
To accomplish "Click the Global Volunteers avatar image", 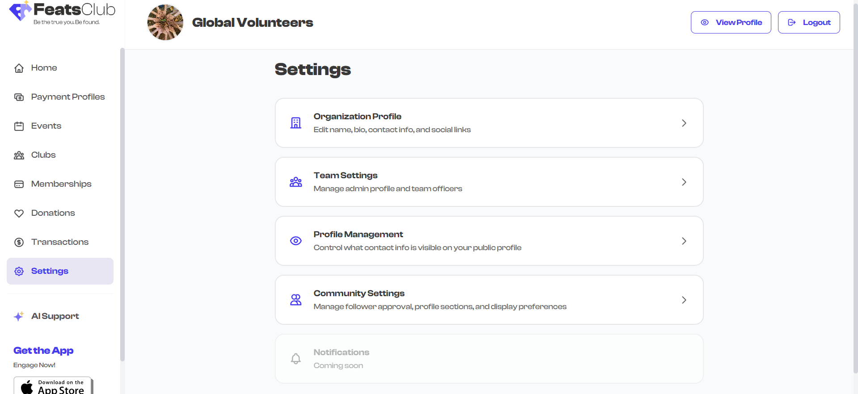I will [x=165, y=22].
